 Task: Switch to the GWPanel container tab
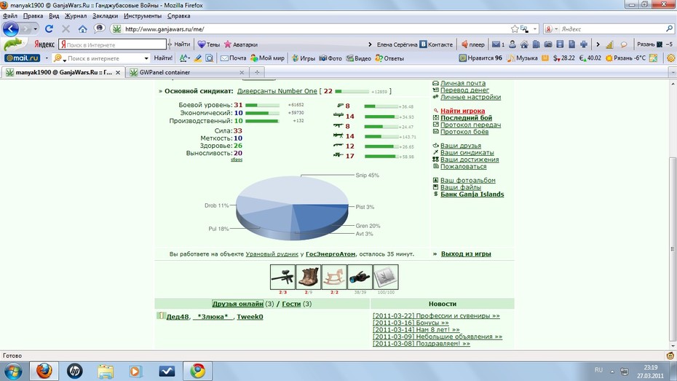point(187,72)
